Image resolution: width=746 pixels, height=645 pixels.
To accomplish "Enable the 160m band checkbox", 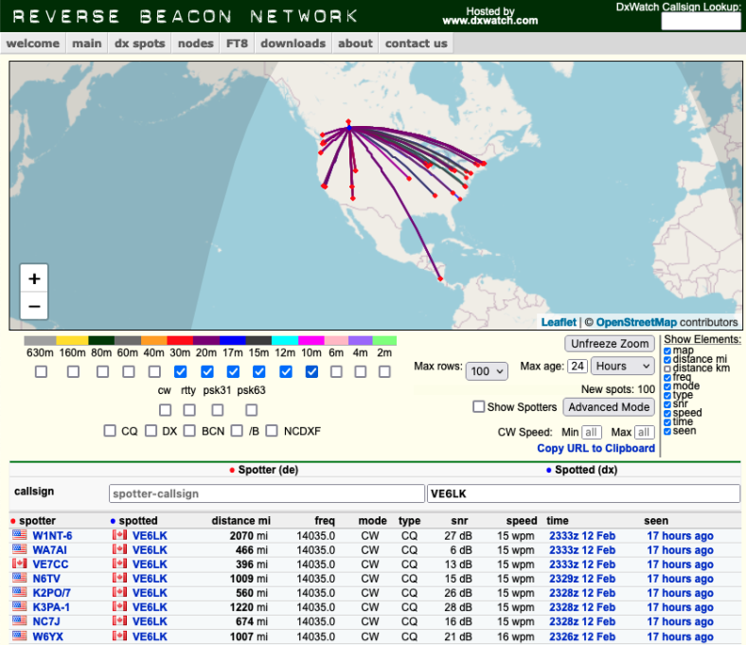I will click(73, 371).
